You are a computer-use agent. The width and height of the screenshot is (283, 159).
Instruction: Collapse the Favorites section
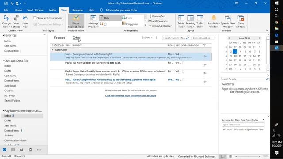tap(3, 35)
